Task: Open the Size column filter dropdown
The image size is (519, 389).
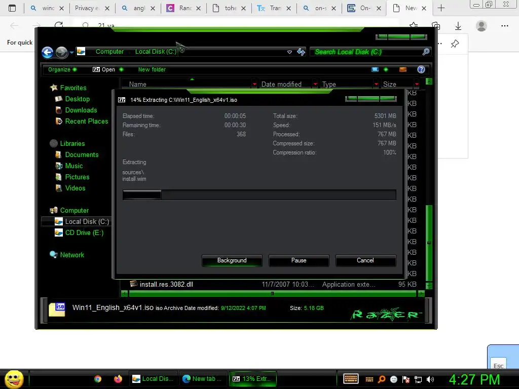Action: point(417,85)
